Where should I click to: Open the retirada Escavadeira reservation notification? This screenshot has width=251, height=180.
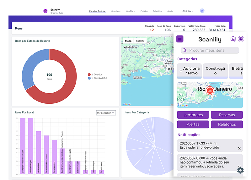pyautogui.click(x=210, y=162)
